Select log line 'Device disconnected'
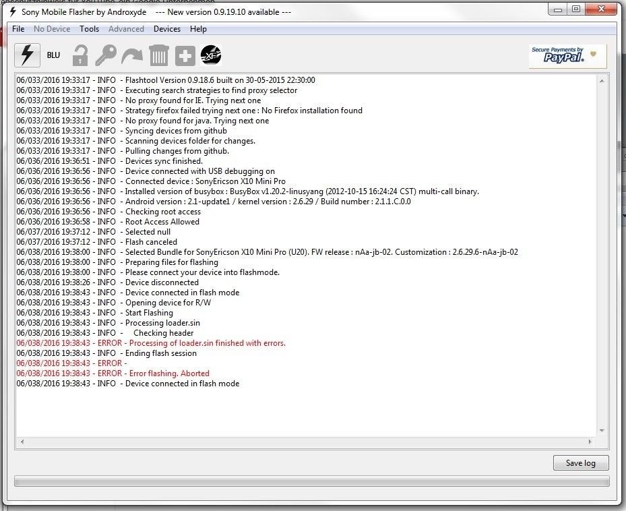 point(107,282)
